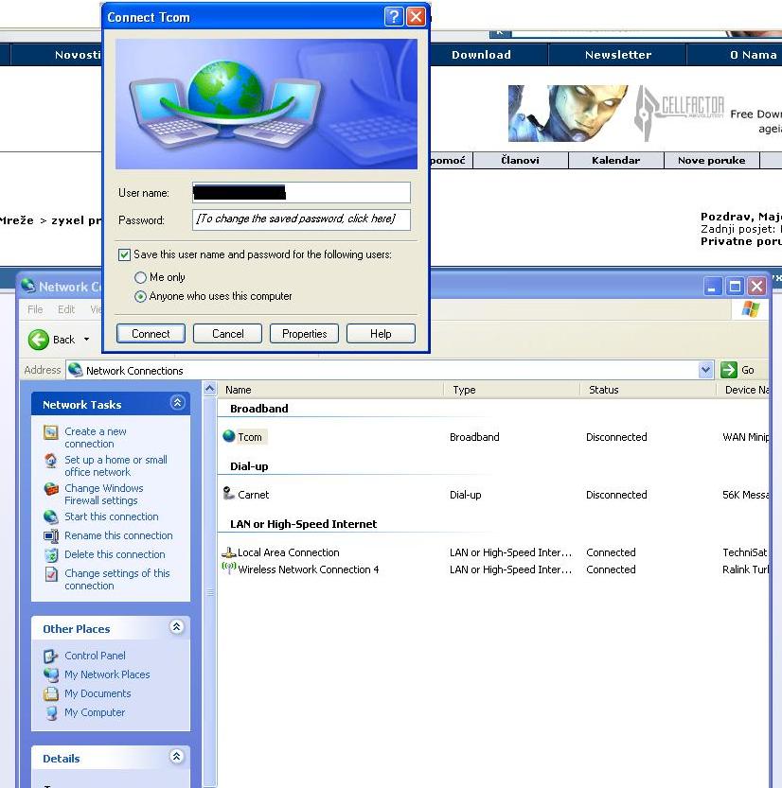This screenshot has height=788, width=782.
Task: Collapse the Network Tasks panel
Action: [177, 403]
